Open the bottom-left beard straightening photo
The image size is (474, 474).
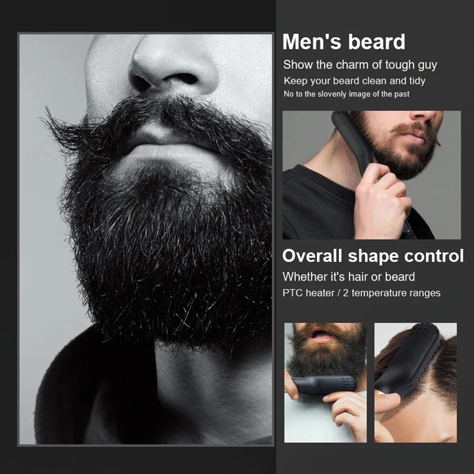[x=325, y=383]
